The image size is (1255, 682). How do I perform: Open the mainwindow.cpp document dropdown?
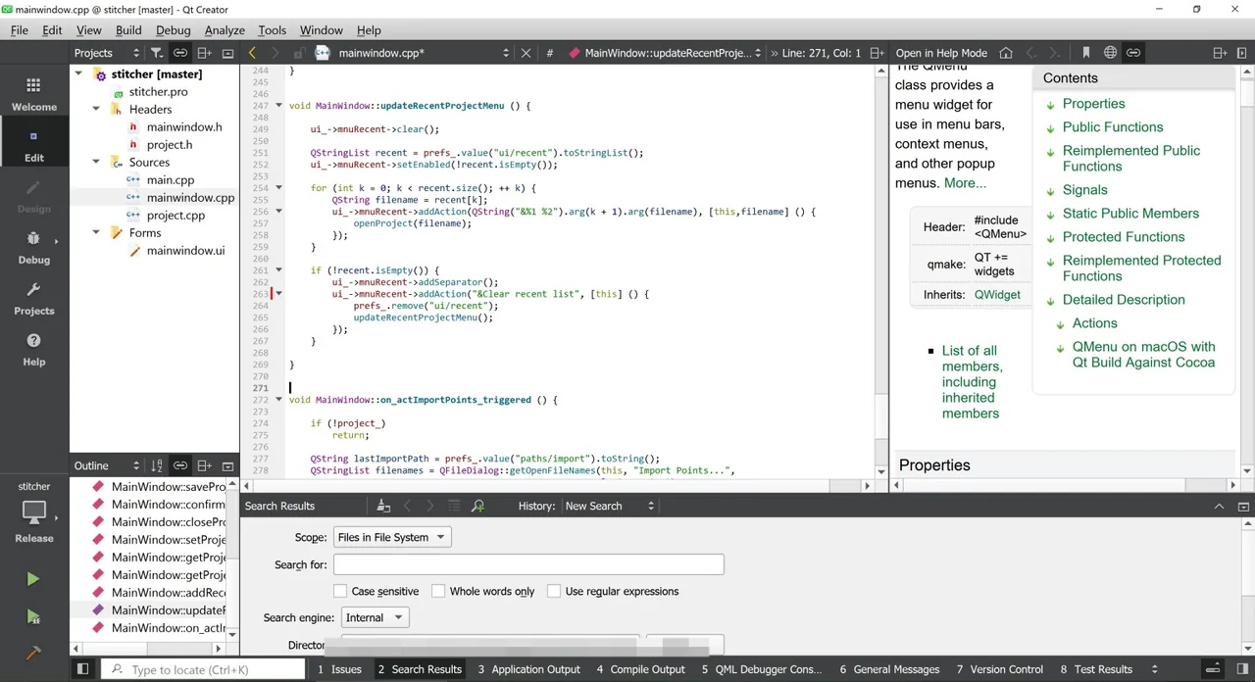coord(425,53)
